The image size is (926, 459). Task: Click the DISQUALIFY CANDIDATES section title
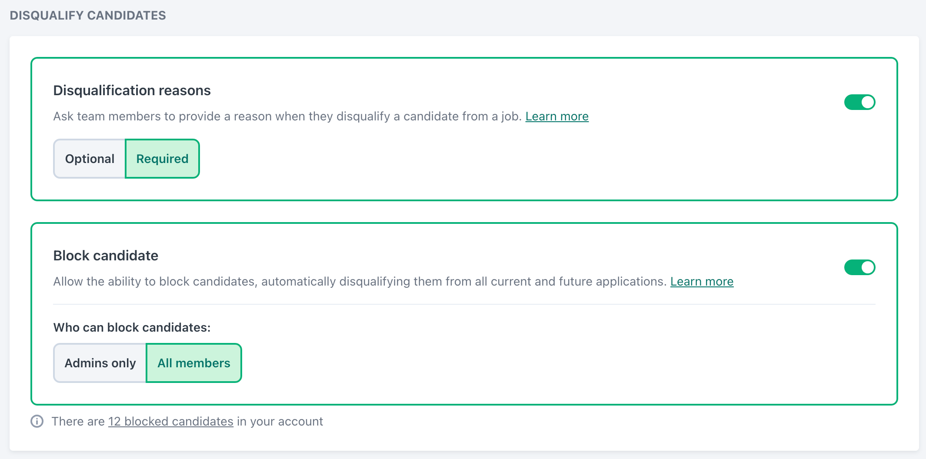pyautogui.click(x=88, y=15)
